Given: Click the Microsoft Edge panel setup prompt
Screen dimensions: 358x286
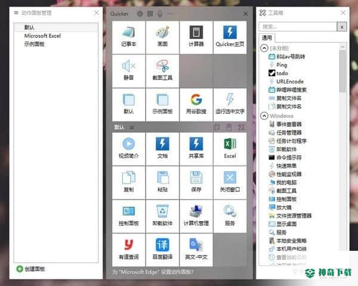Looking at the screenshot, I should 153,272.
